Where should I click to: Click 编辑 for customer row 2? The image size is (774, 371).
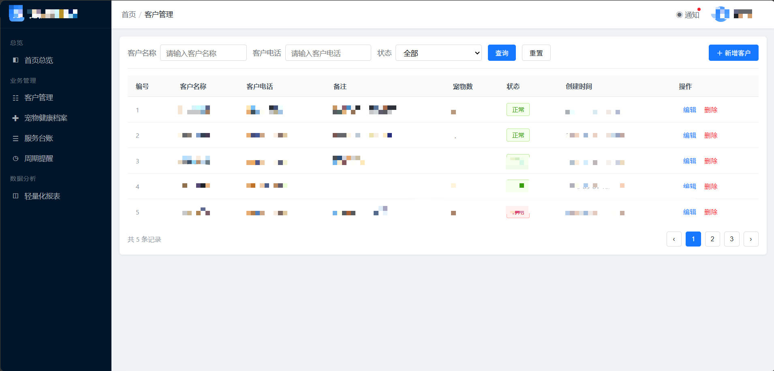690,135
